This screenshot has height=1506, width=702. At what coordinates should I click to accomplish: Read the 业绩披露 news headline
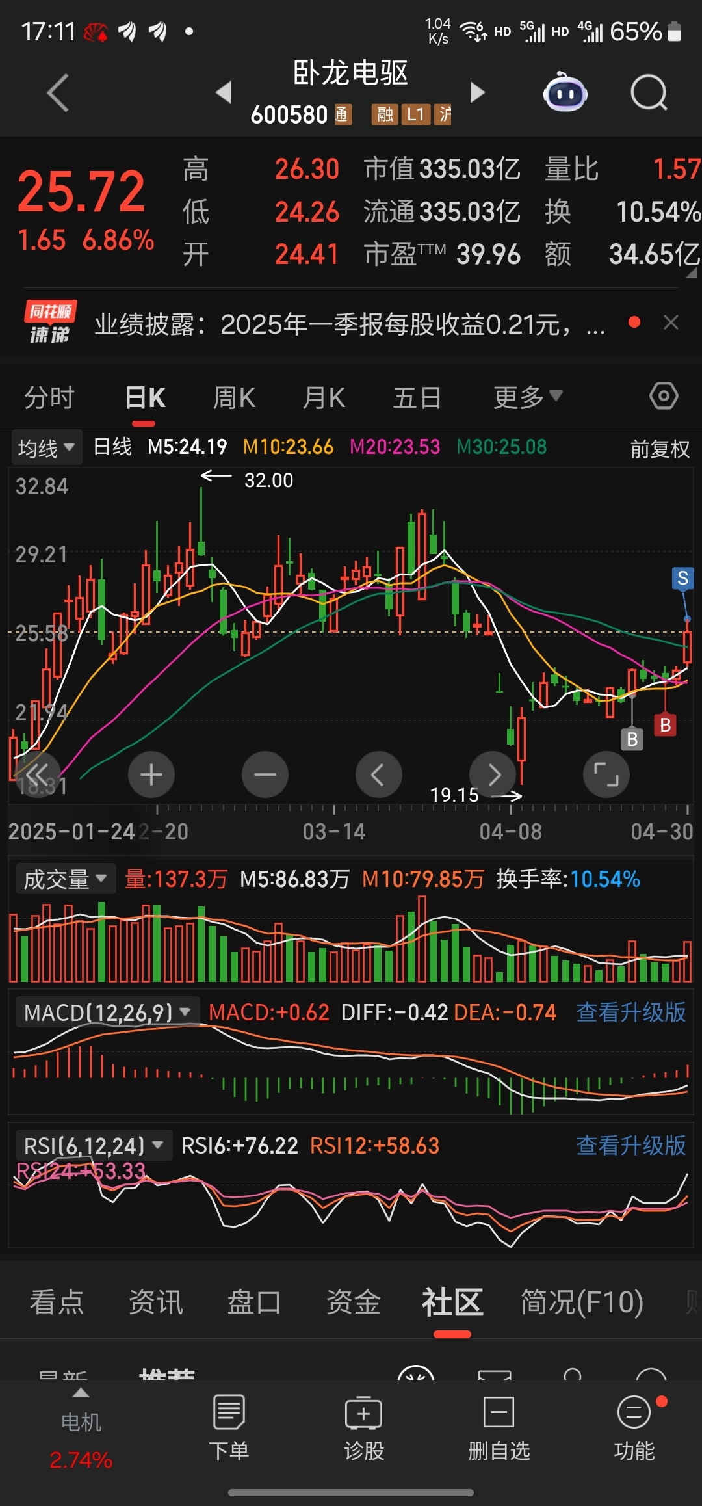(350, 324)
